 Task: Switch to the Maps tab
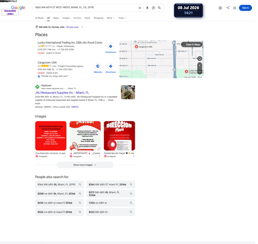(x=56, y=18)
